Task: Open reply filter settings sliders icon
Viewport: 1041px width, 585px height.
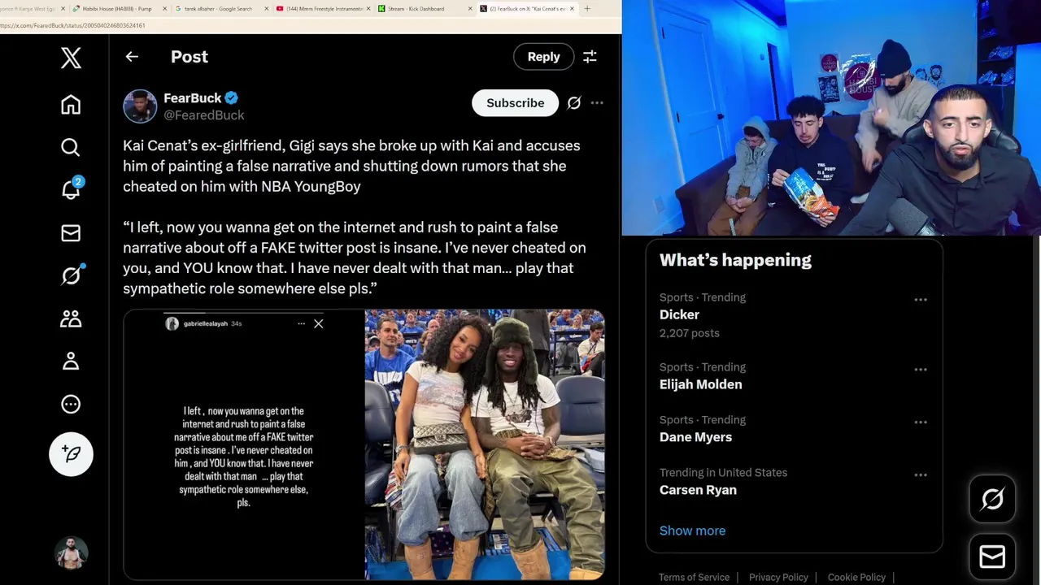Action: coord(590,57)
